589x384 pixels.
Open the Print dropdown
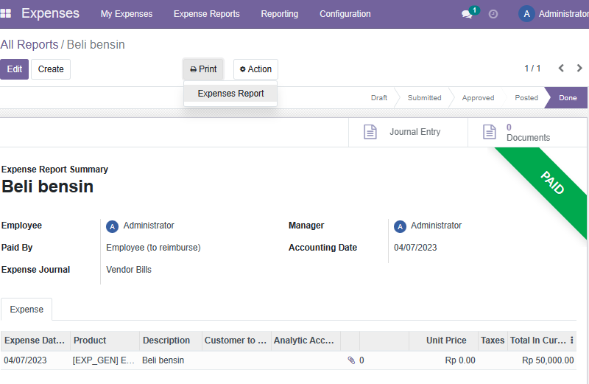[203, 69]
